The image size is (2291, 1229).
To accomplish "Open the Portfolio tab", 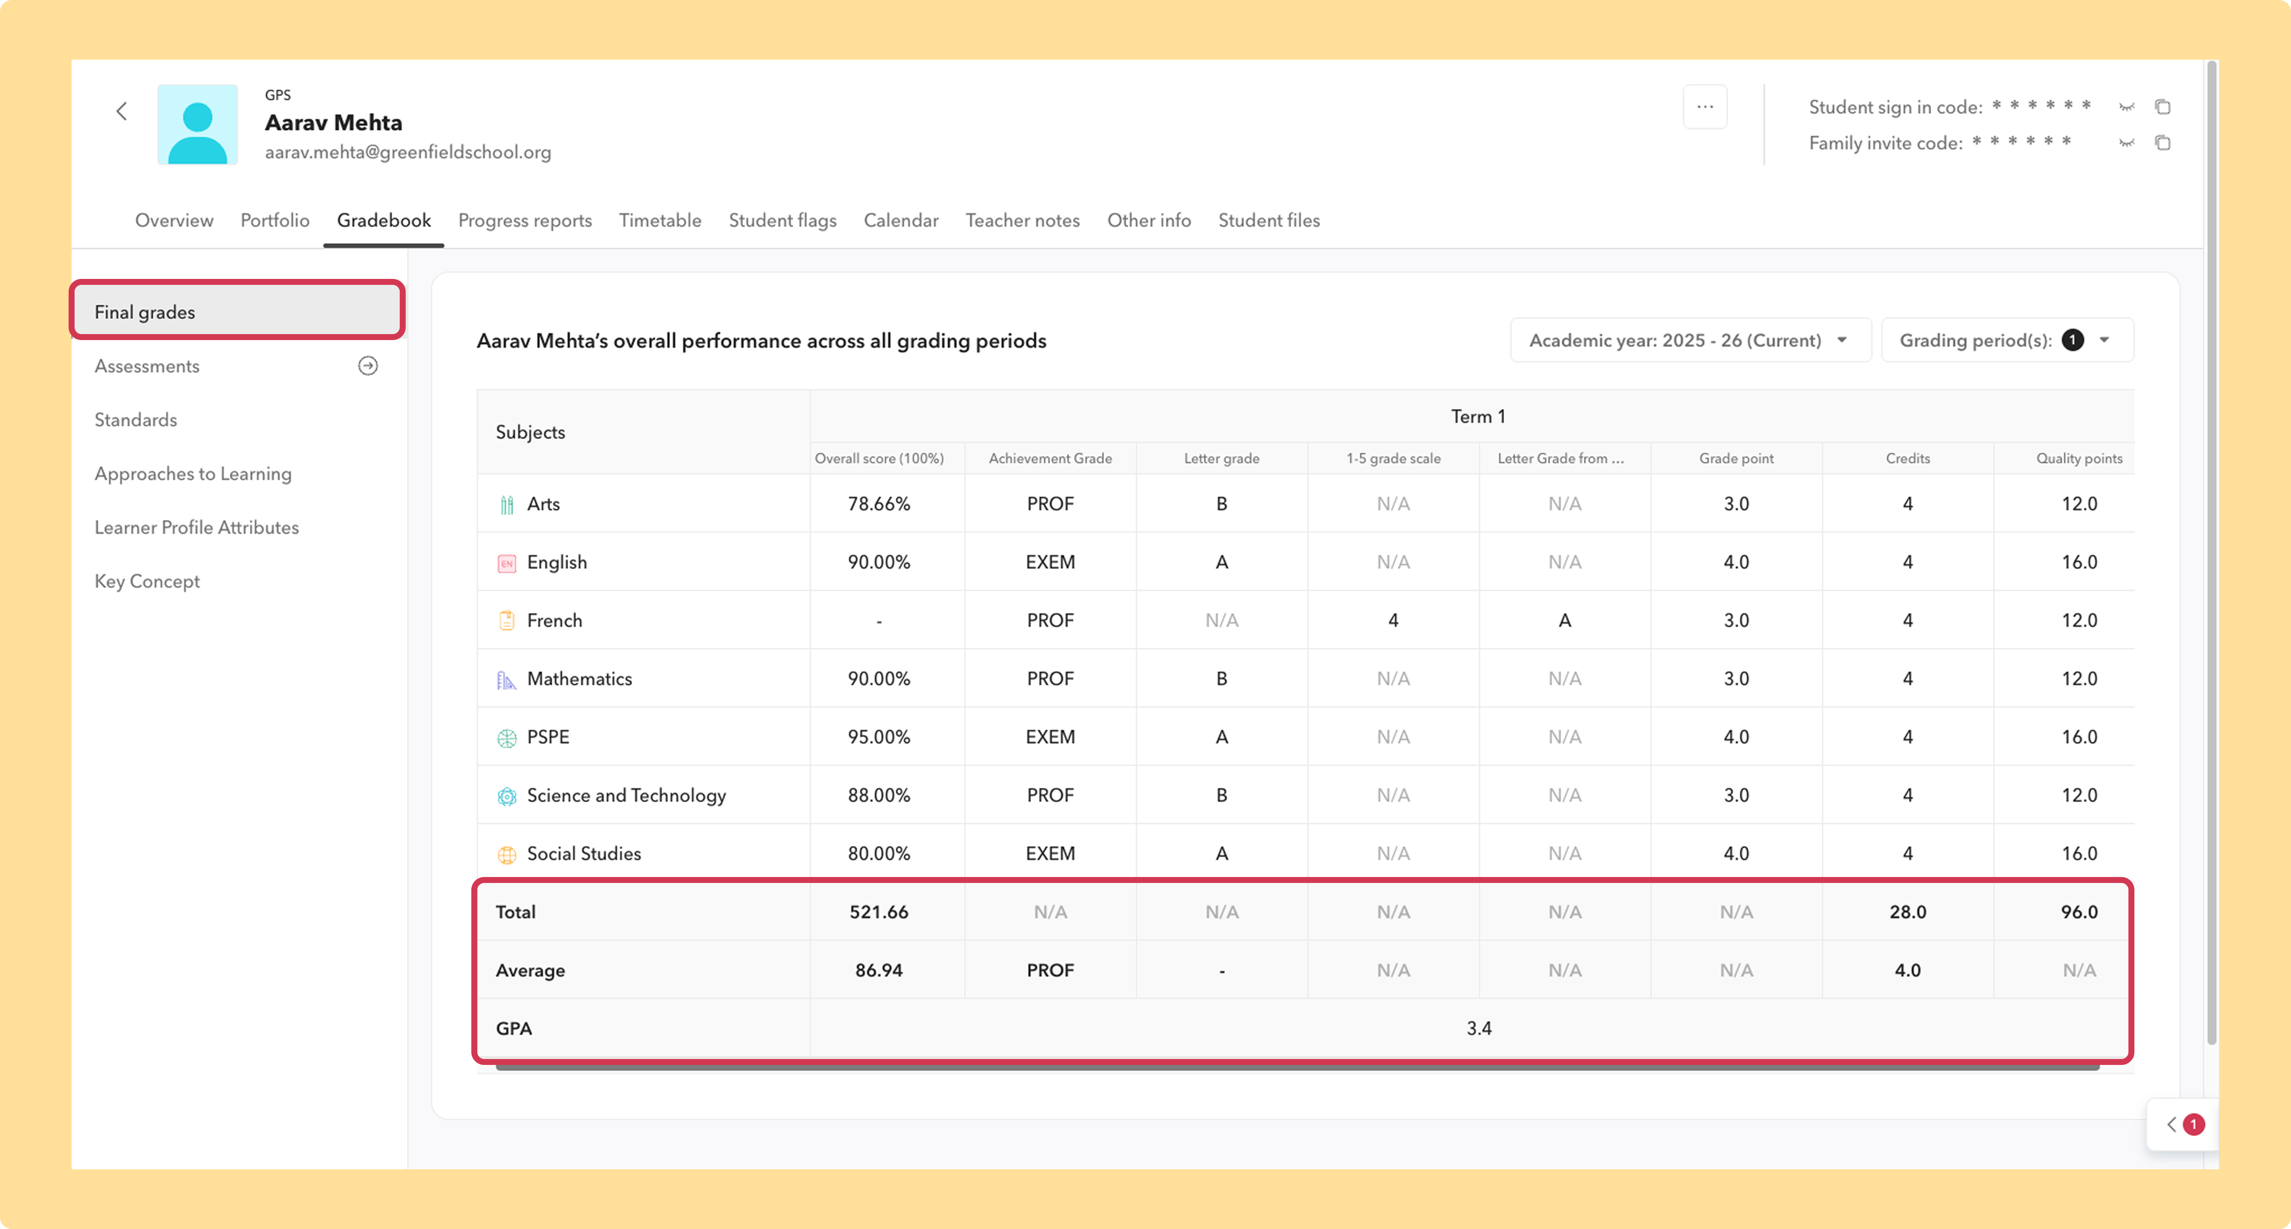I will [x=275, y=220].
